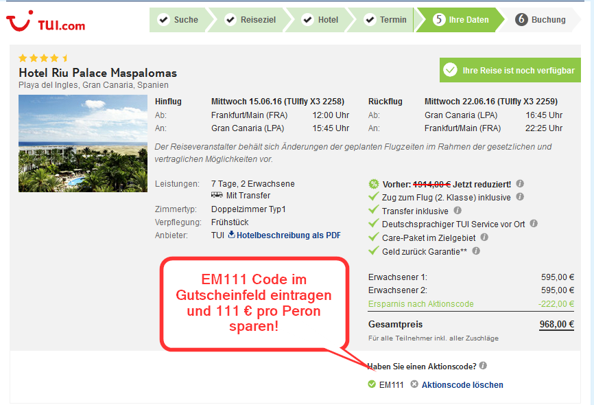Show info for Aktionscode question
Viewport: 594px width, 405px height.
point(483,366)
